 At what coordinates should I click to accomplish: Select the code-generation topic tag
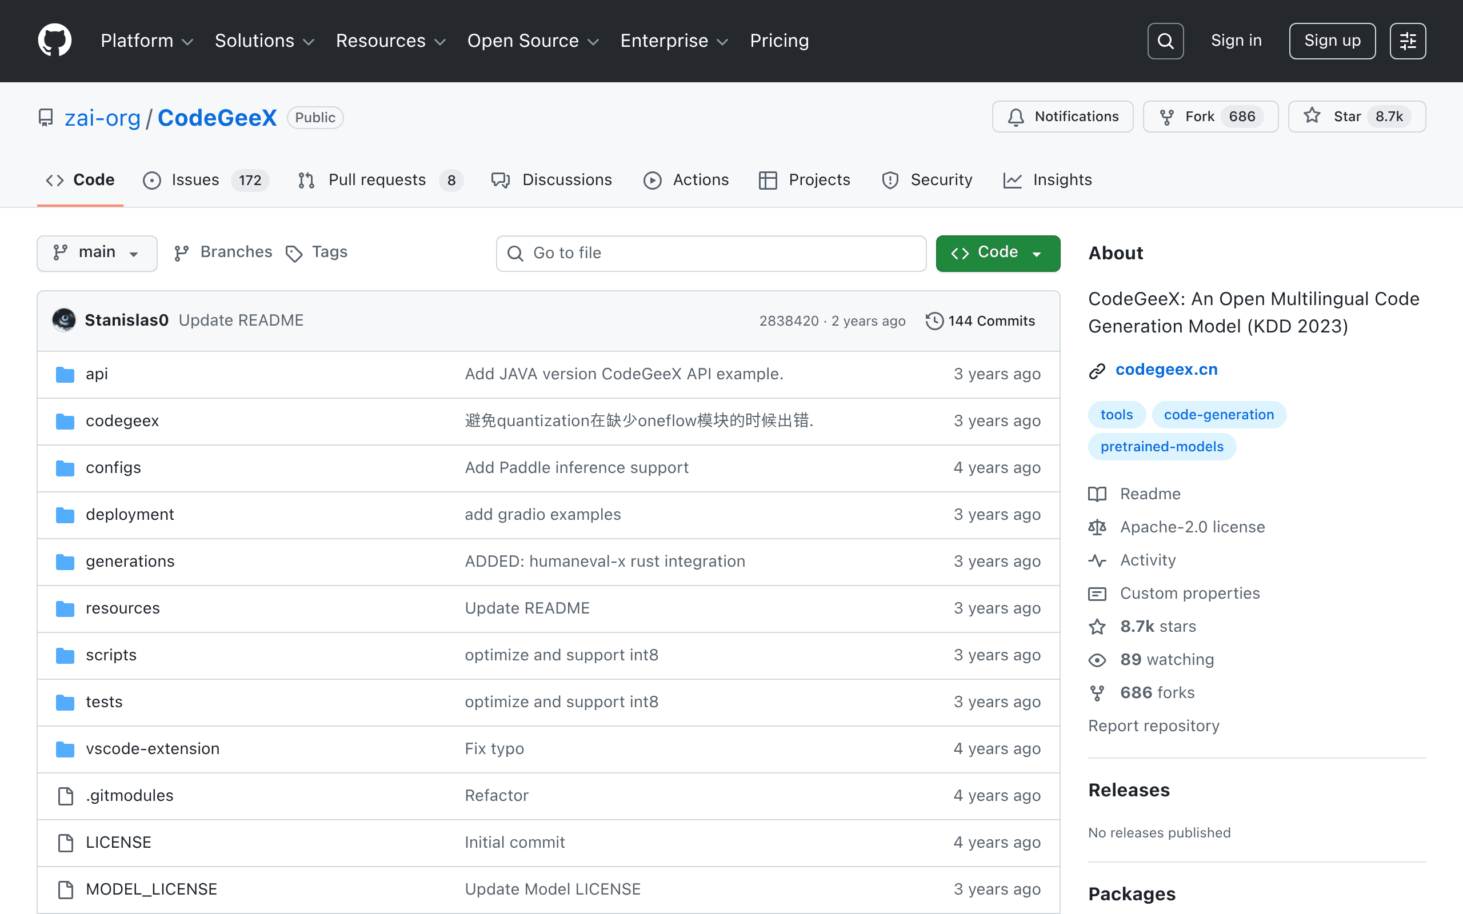[x=1219, y=415]
